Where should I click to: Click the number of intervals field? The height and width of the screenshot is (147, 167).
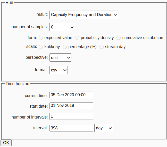click(x=71, y=116)
